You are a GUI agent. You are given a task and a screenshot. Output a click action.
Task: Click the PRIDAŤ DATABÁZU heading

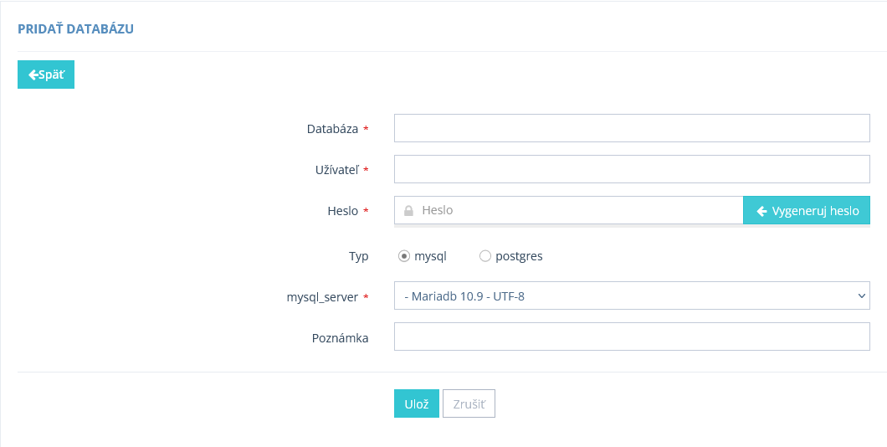point(76,28)
